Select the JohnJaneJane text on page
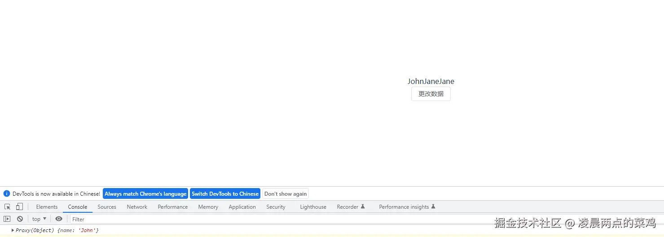664x237 pixels. pyautogui.click(x=431, y=81)
